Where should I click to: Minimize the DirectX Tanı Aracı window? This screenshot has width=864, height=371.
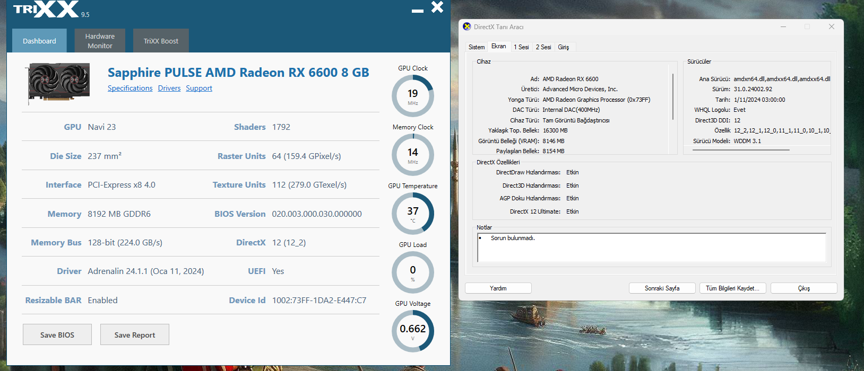pyautogui.click(x=783, y=26)
